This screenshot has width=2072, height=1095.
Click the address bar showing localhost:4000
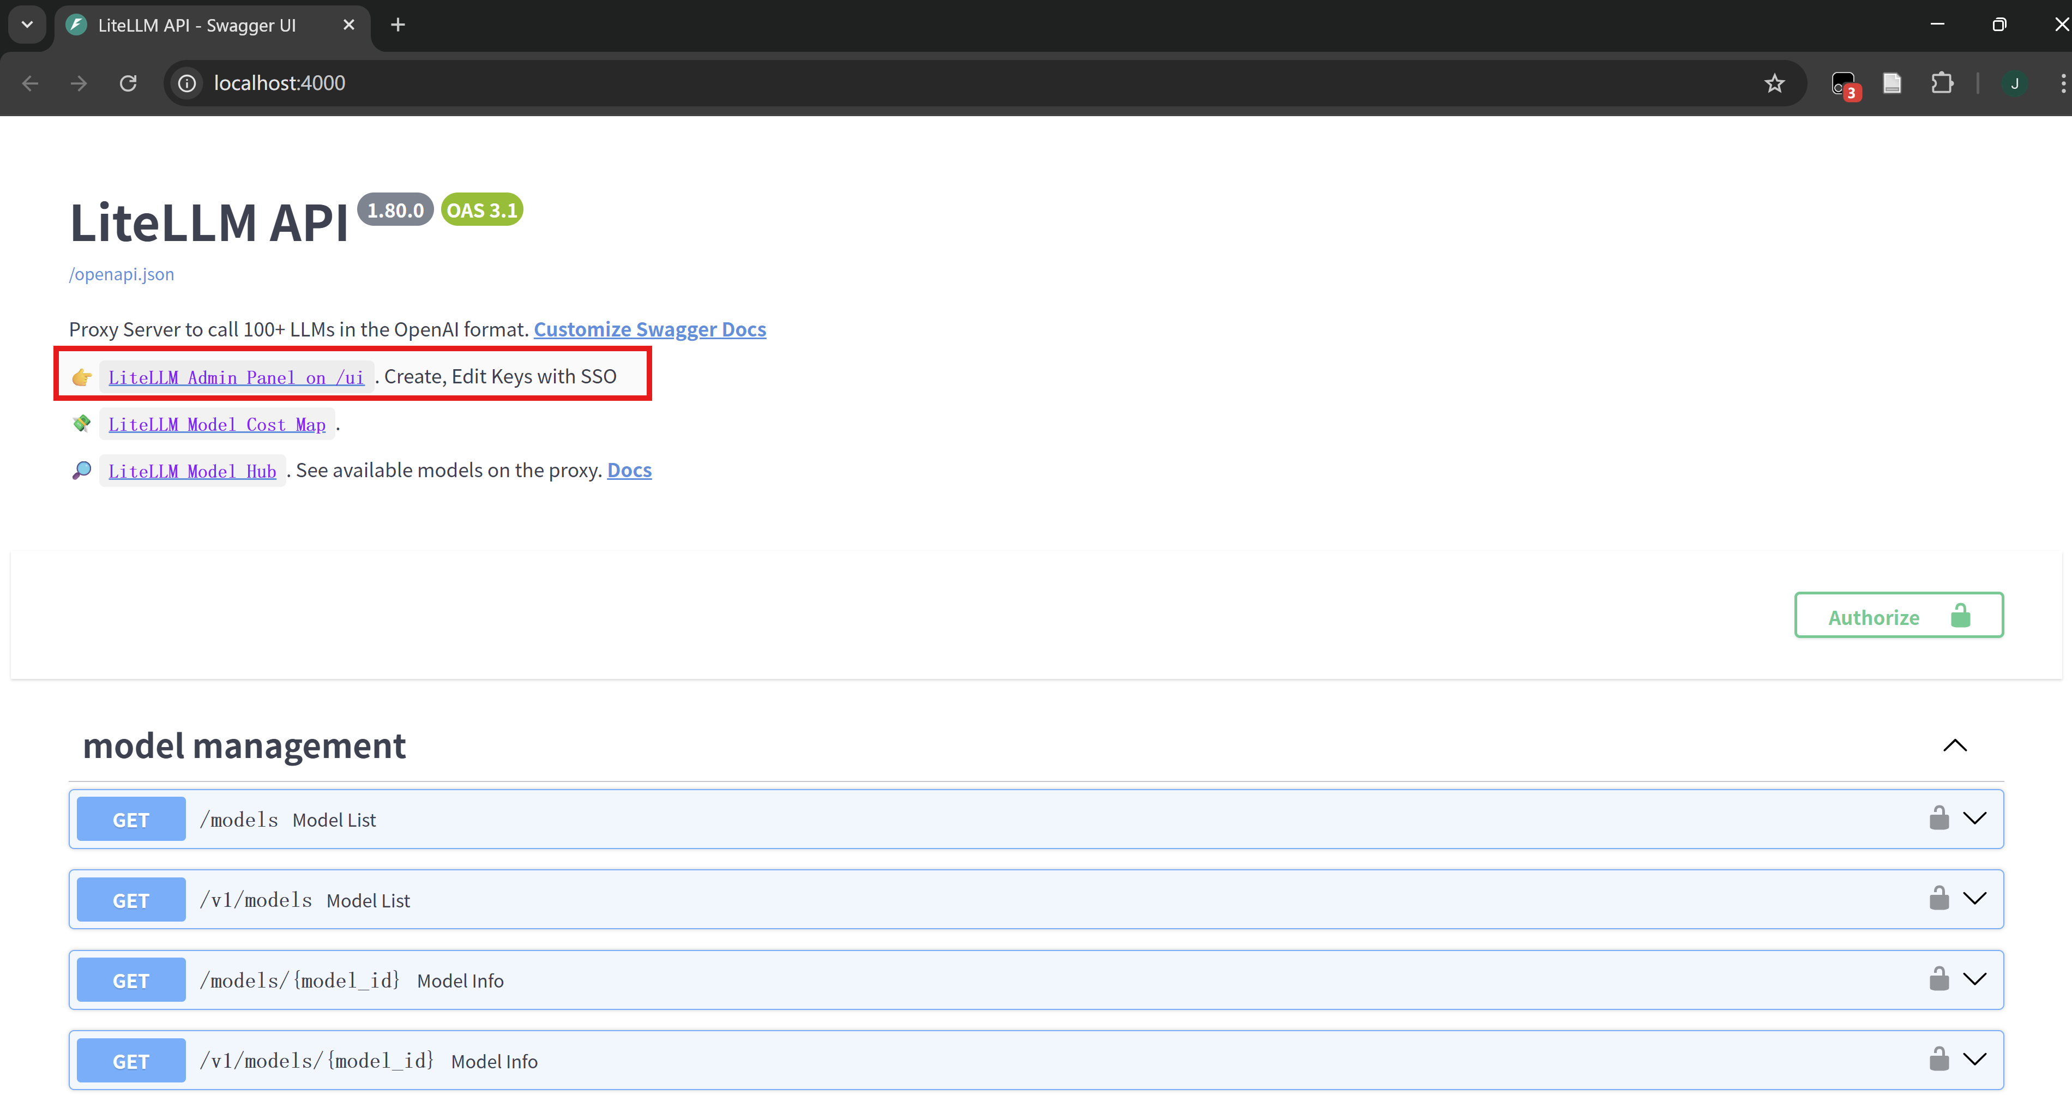click(x=965, y=83)
